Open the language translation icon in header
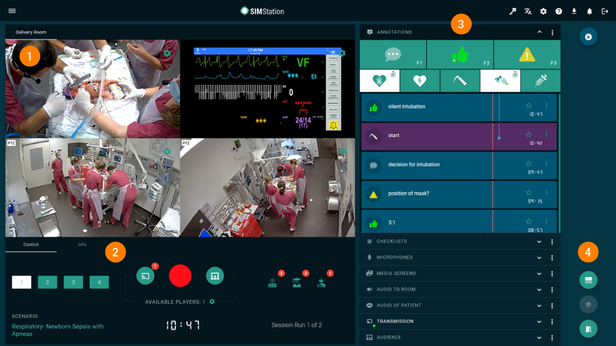The width and height of the screenshot is (616, 346). click(528, 11)
